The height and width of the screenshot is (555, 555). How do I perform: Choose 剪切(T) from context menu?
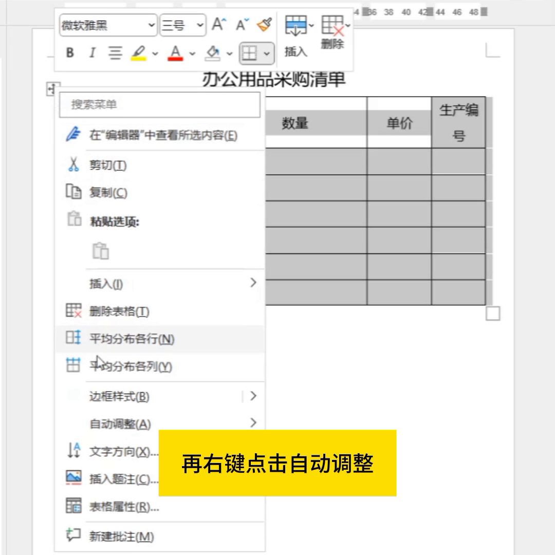pyautogui.click(x=160, y=165)
